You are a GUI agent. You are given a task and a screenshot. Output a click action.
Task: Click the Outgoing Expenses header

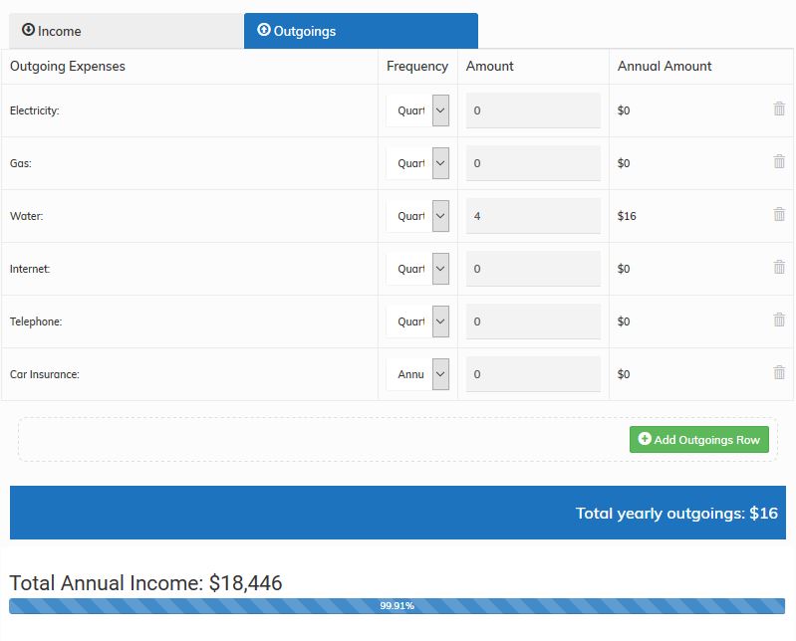tap(68, 67)
